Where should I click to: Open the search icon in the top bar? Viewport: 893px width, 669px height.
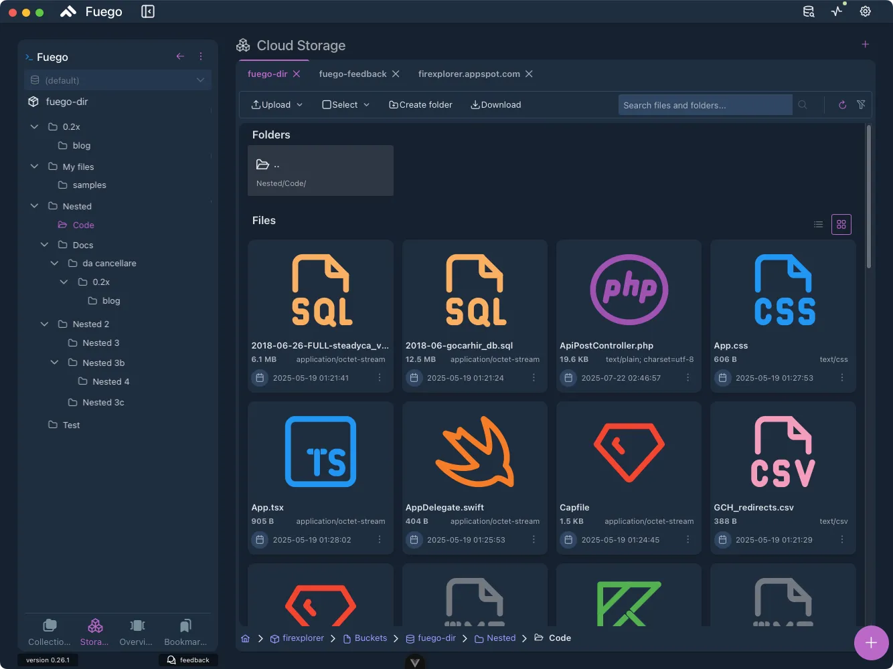[x=809, y=11]
